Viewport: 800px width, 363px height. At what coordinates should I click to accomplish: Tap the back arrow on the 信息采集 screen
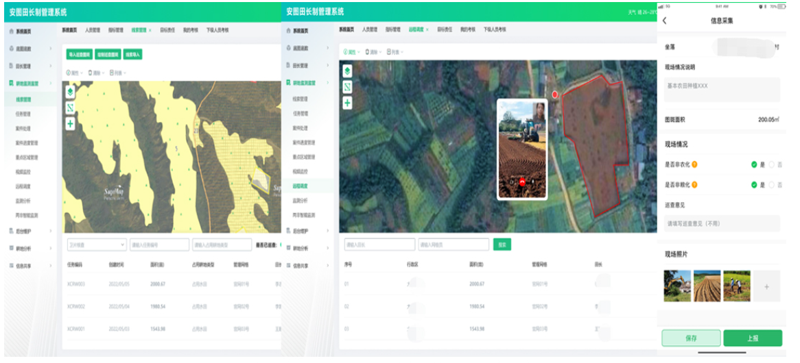tap(665, 21)
